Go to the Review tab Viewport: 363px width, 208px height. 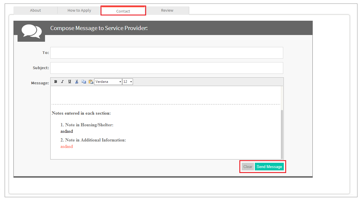[x=167, y=11]
